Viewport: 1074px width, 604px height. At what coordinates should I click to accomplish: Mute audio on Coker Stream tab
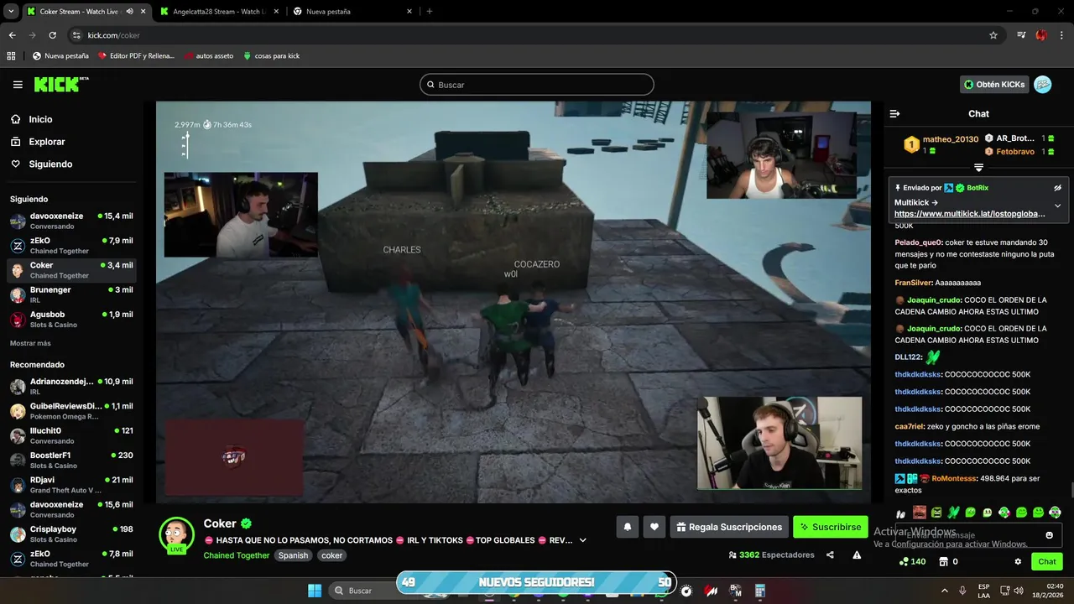coord(129,12)
